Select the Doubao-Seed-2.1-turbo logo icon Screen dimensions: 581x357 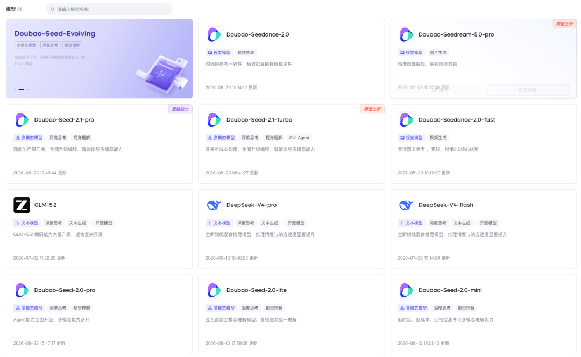(x=214, y=120)
